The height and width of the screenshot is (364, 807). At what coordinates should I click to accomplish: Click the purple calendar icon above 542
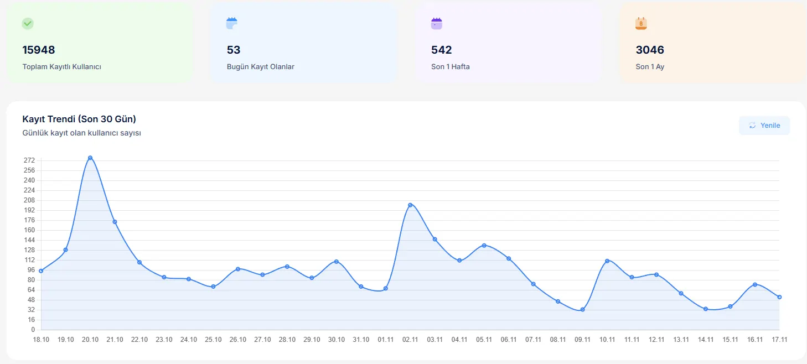(437, 24)
